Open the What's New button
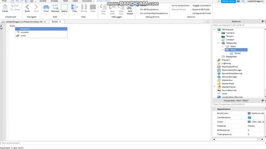Viewport: 266px width, 149px height. click(x=228, y=1)
